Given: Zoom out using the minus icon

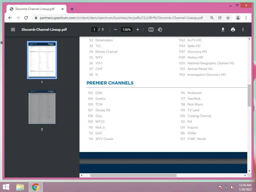Looking at the screenshot, I should click(x=115, y=29).
